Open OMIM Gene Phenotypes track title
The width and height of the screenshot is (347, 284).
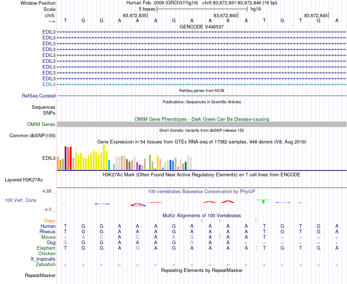click(x=202, y=119)
